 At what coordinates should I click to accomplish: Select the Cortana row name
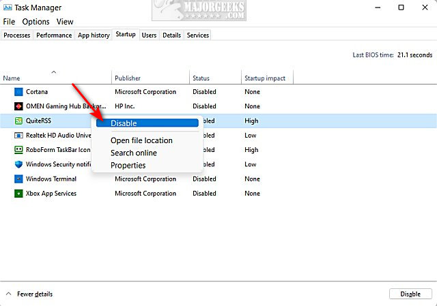[x=37, y=92]
